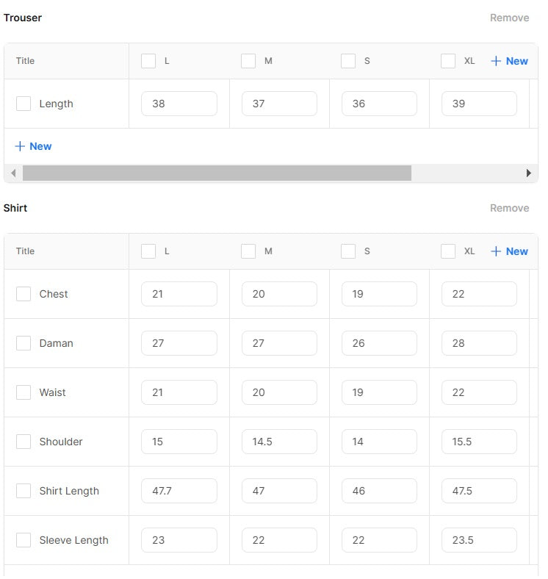Screen dimensions: 548x579
Task: Add new row below Trouser Length
Action: pyautogui.click(x=33, y=146)
